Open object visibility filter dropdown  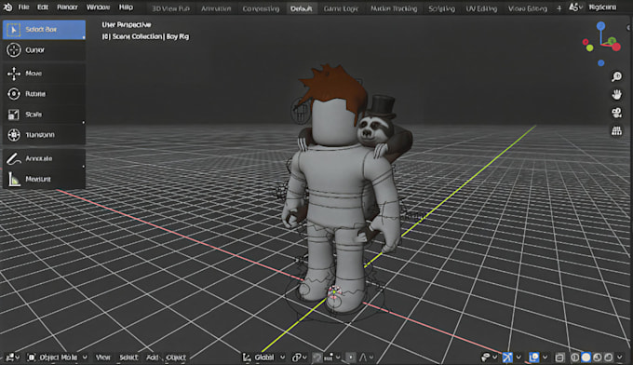coord(489,358)
